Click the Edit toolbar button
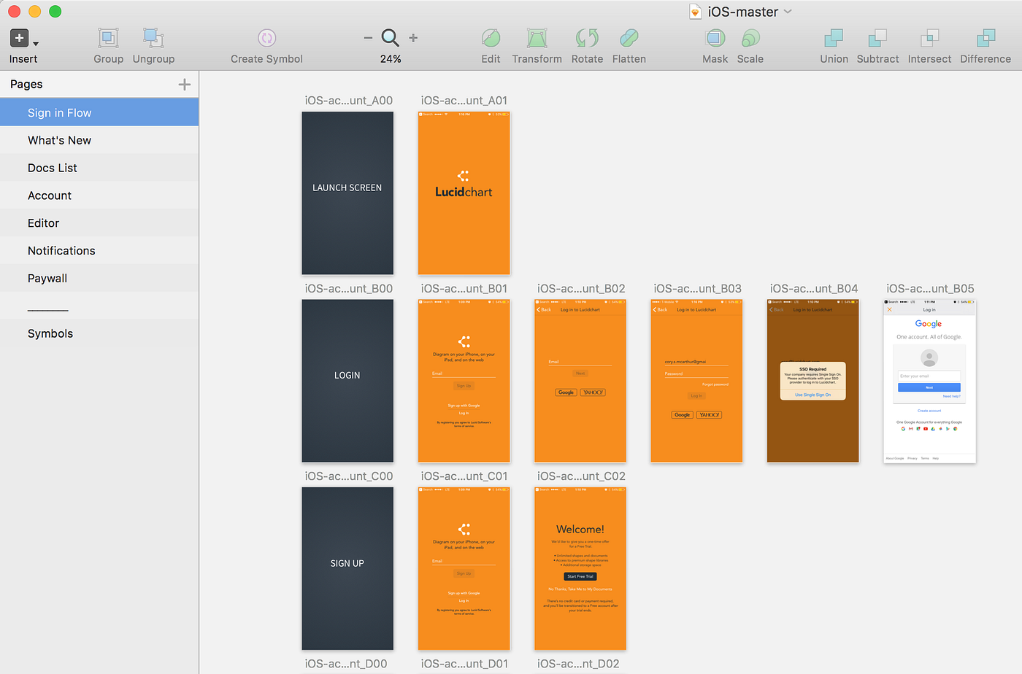Viewport: 1022px width, 674px height. click(491, 44)
